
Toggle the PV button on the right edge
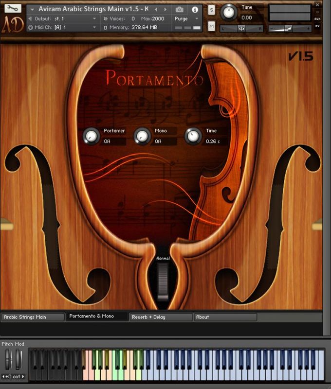tap(317, 26)
